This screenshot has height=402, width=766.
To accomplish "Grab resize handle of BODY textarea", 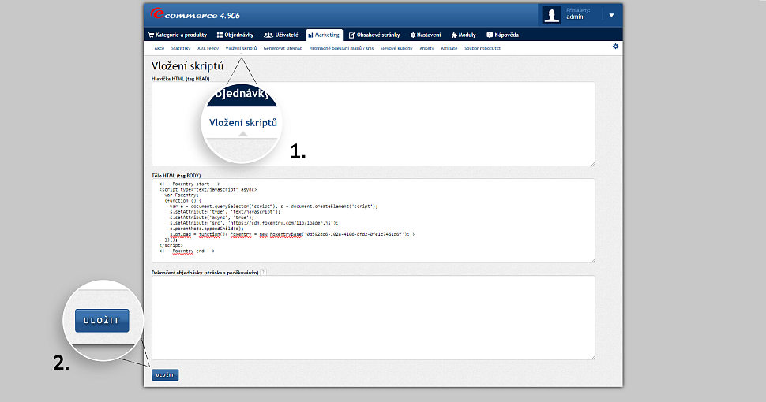I will point(592,261).
